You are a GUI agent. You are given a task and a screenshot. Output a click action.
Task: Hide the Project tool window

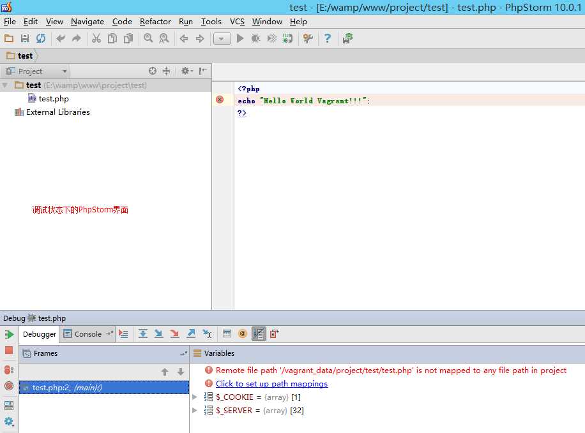[x=203, y=71]
